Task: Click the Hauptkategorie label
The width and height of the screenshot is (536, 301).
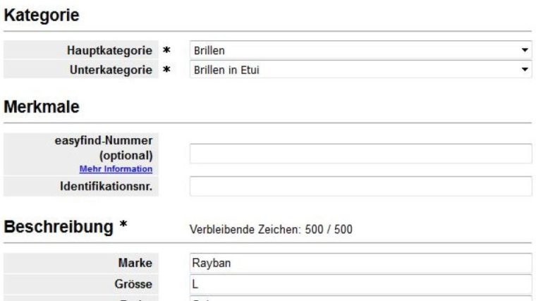Action: [110, 51]
